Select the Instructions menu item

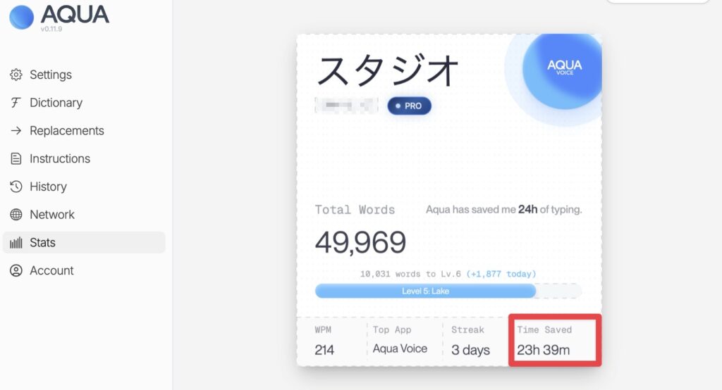(59, 159)
